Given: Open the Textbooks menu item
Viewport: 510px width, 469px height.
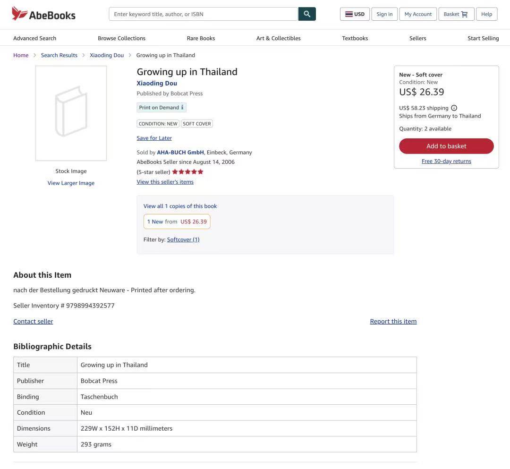Looking at the screenshot, I should [x=355, y=38].
